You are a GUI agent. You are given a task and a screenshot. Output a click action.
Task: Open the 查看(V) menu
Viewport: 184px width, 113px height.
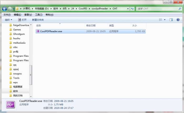pos(28,15)
